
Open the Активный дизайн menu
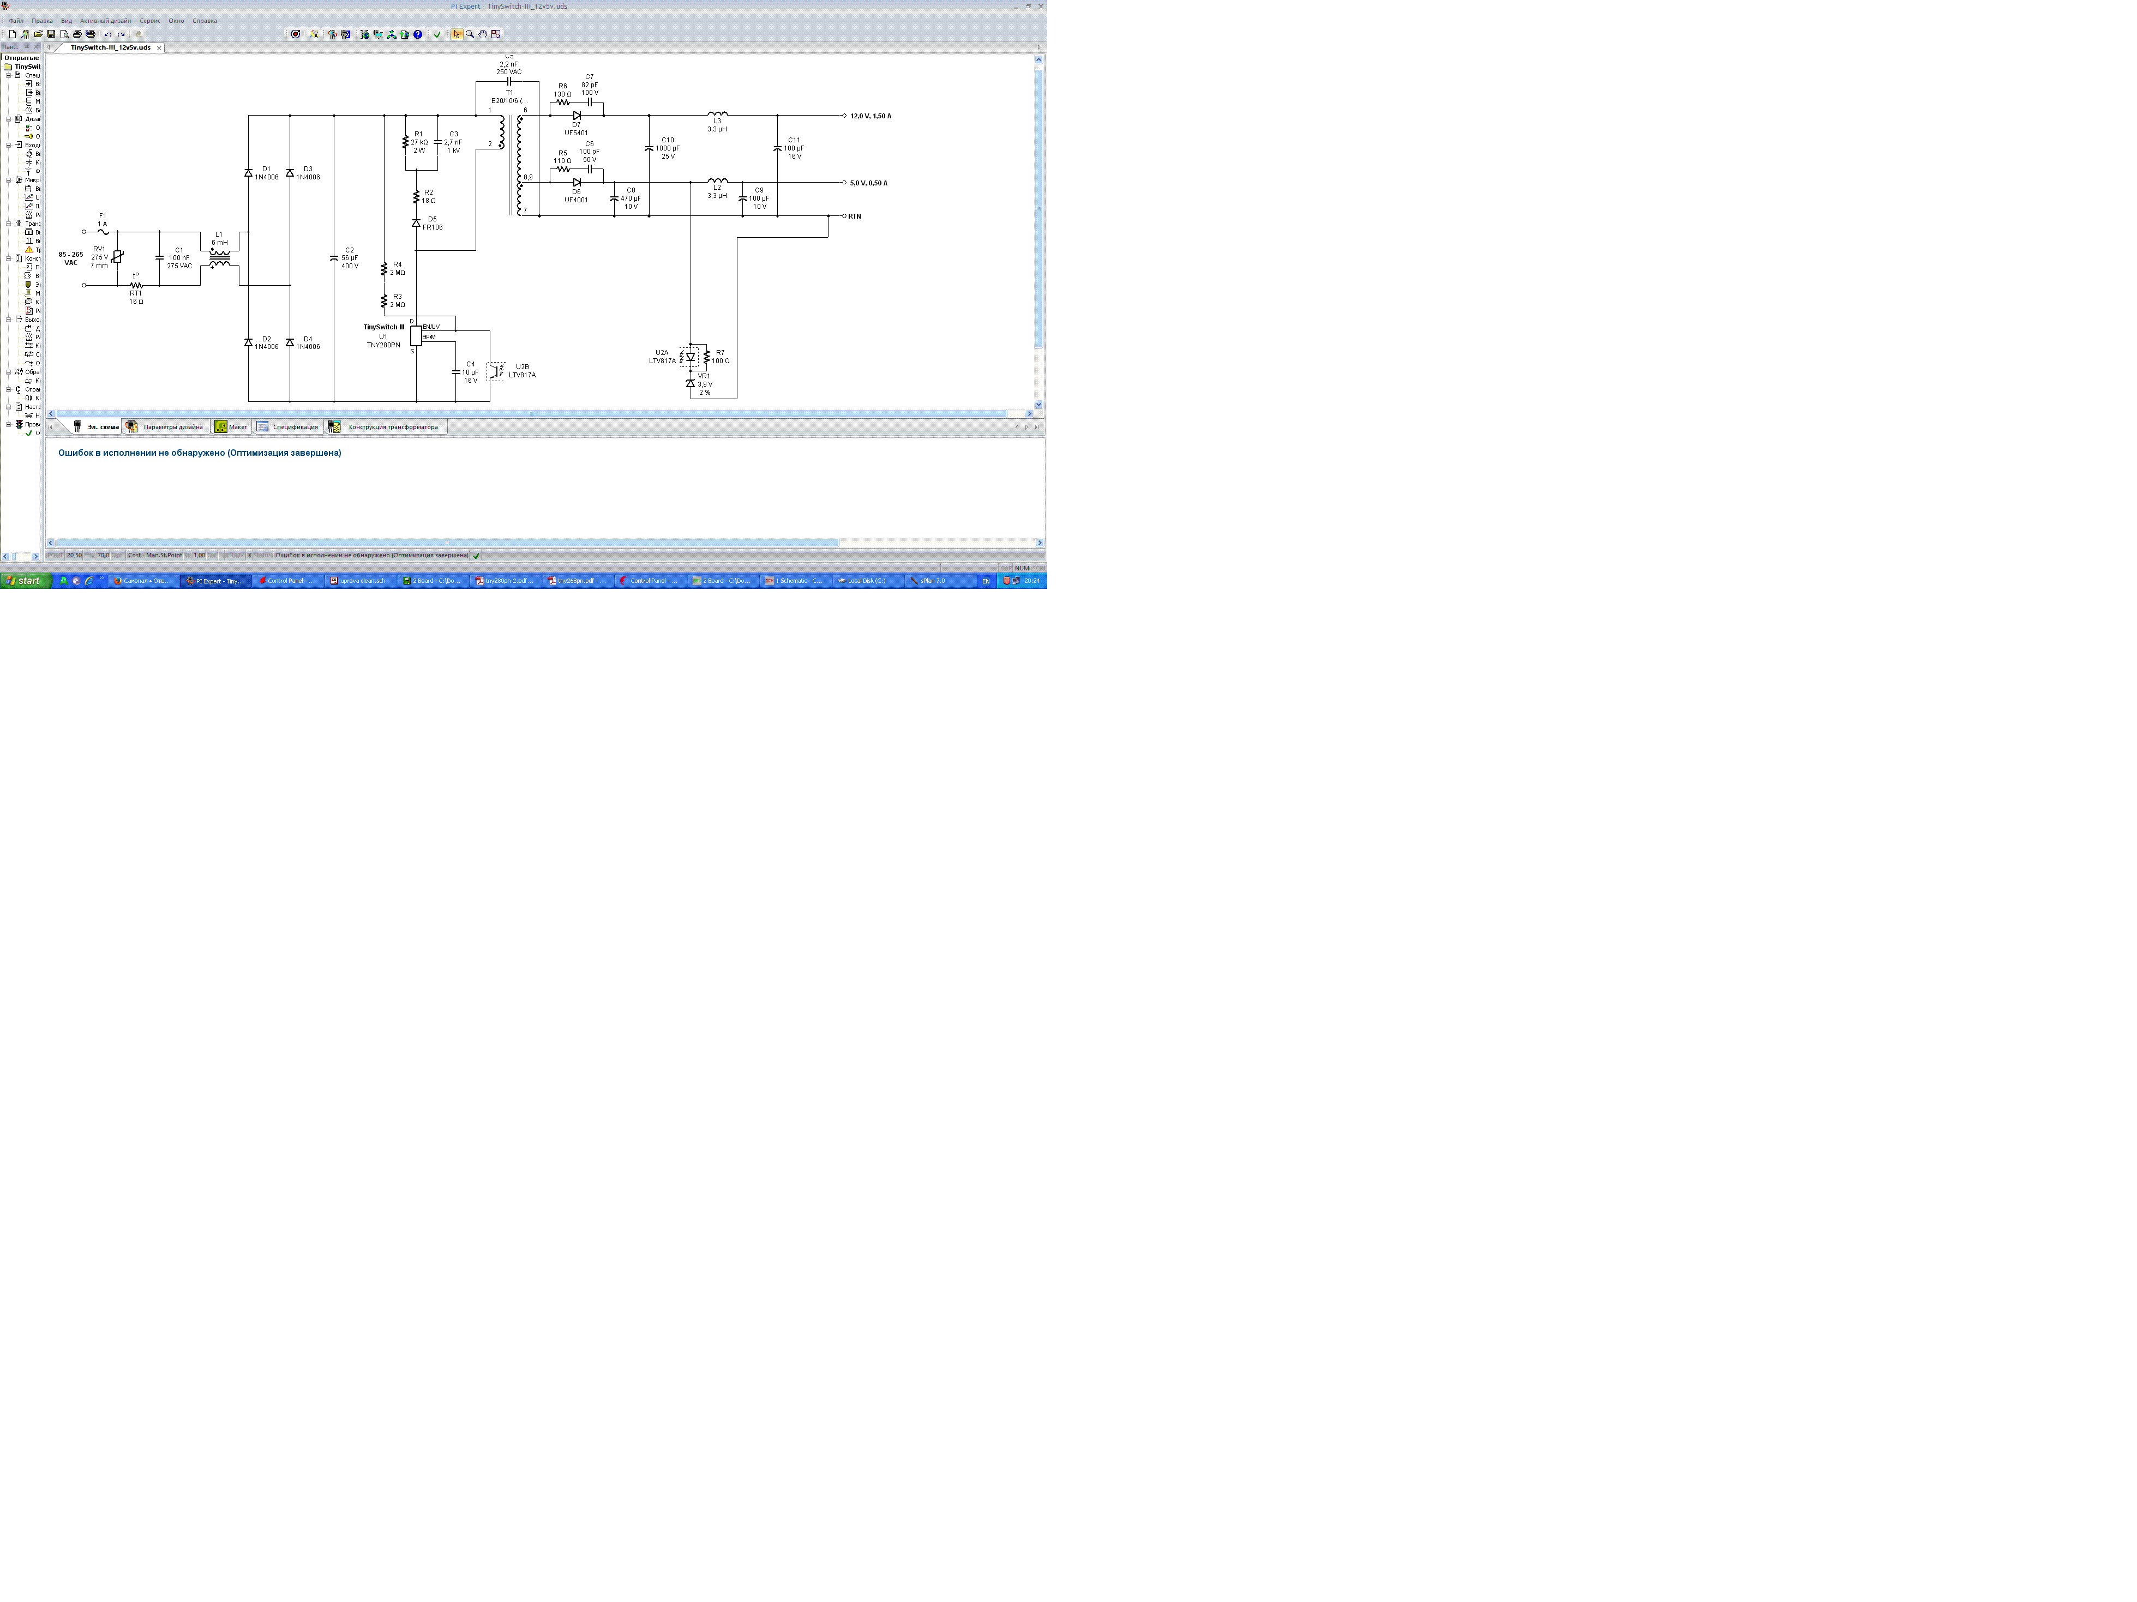click(105, 20)
